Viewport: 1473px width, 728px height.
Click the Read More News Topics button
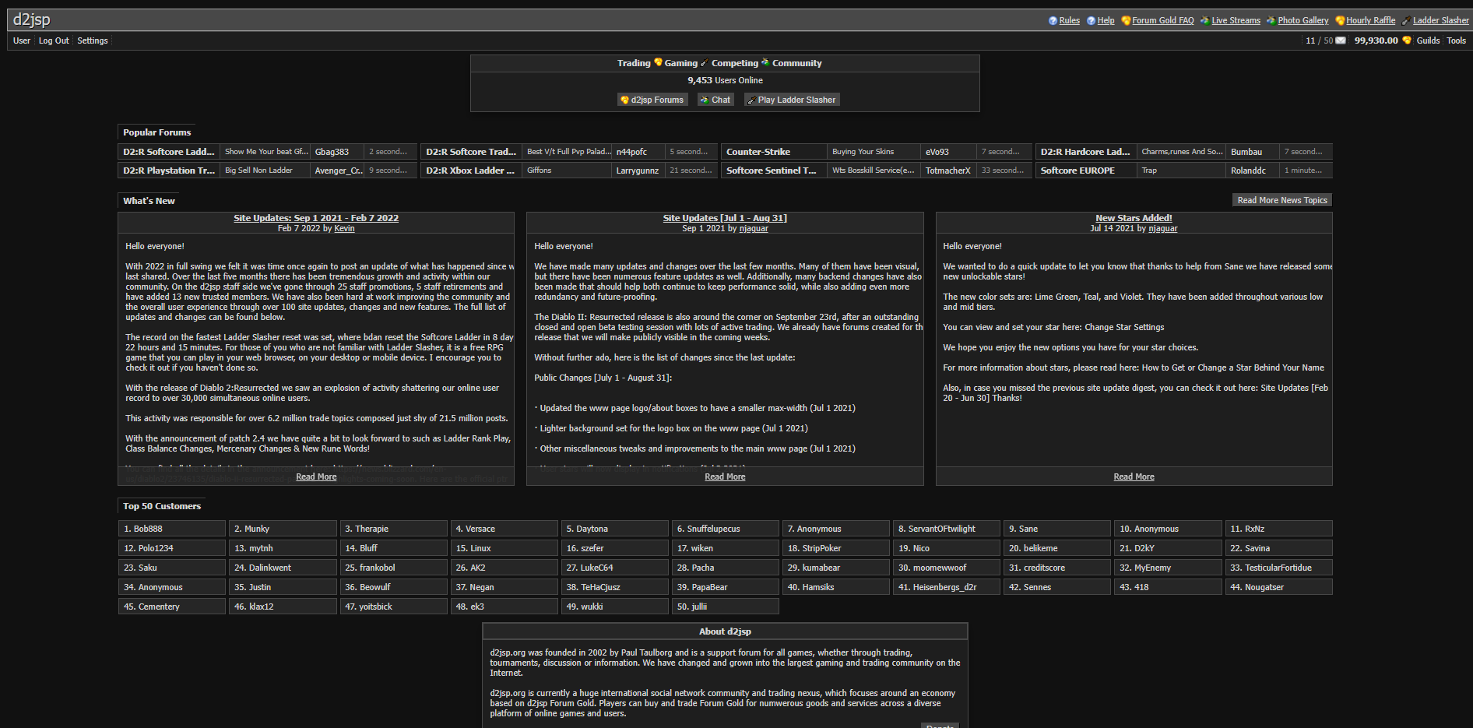[1281, 200]
